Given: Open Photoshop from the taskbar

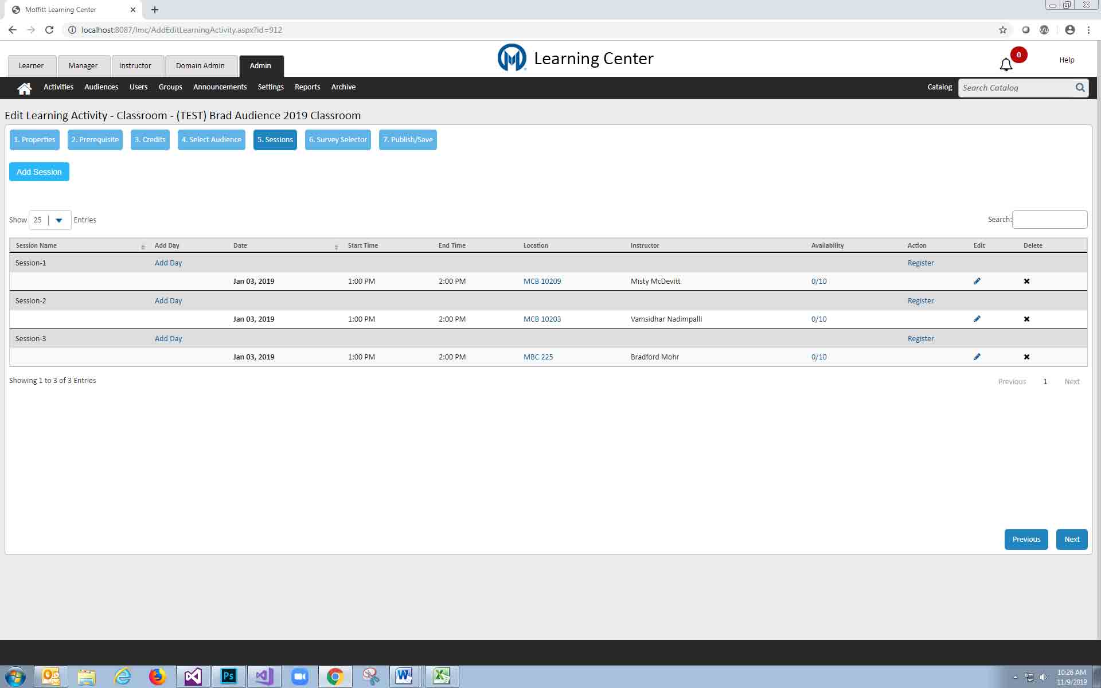Looking at the screenshot, I should point(228,676).
